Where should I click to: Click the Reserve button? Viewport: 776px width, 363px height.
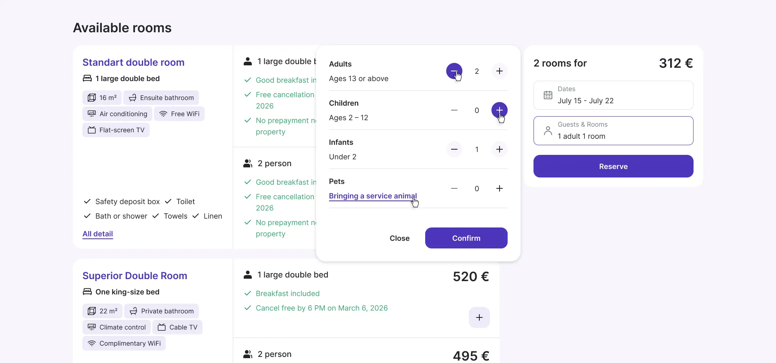point(614,166)
